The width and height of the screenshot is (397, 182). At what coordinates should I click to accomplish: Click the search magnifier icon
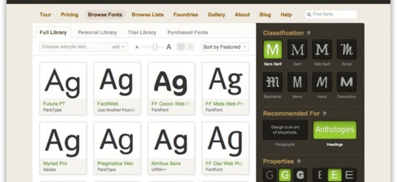click(x=309, y=15)
